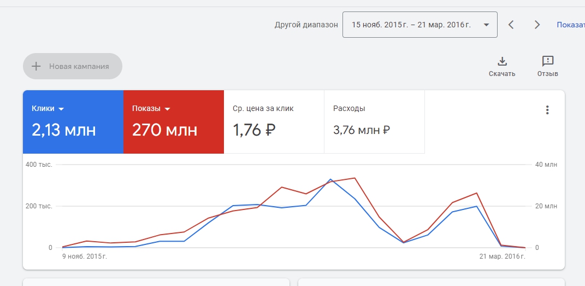
Task: Open the Отзыв feedback icon
Action: (x=547, y=61)
